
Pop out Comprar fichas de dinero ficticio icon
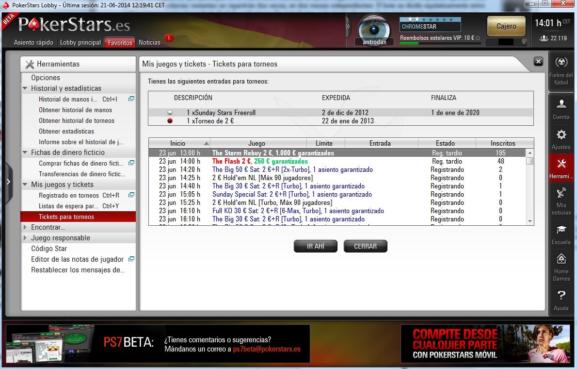click(x=131, y=163)
